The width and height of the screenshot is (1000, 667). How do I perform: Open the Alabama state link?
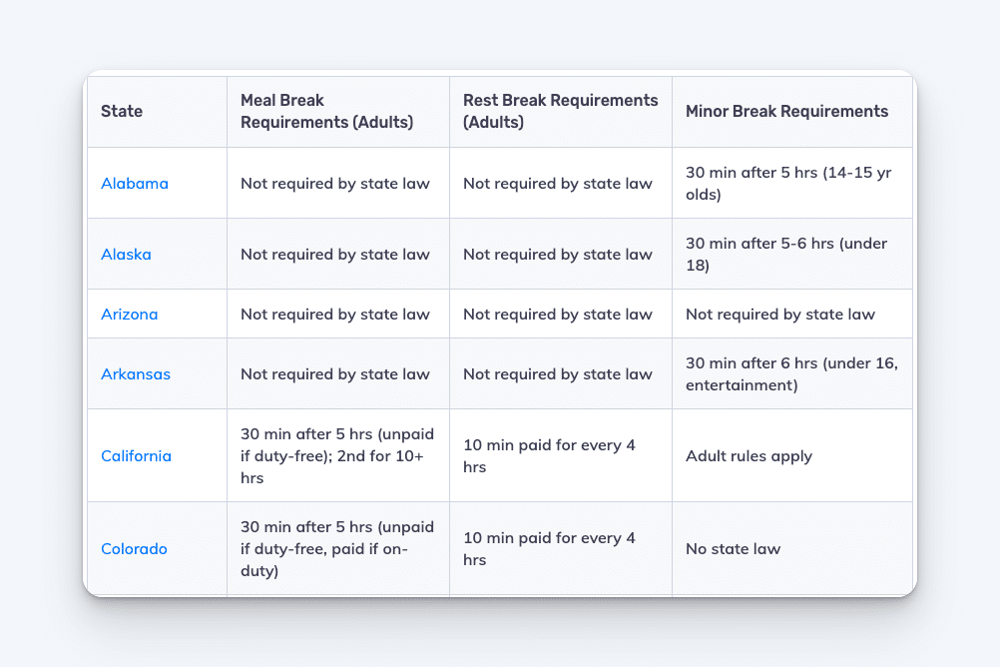(x=135, y=183)
